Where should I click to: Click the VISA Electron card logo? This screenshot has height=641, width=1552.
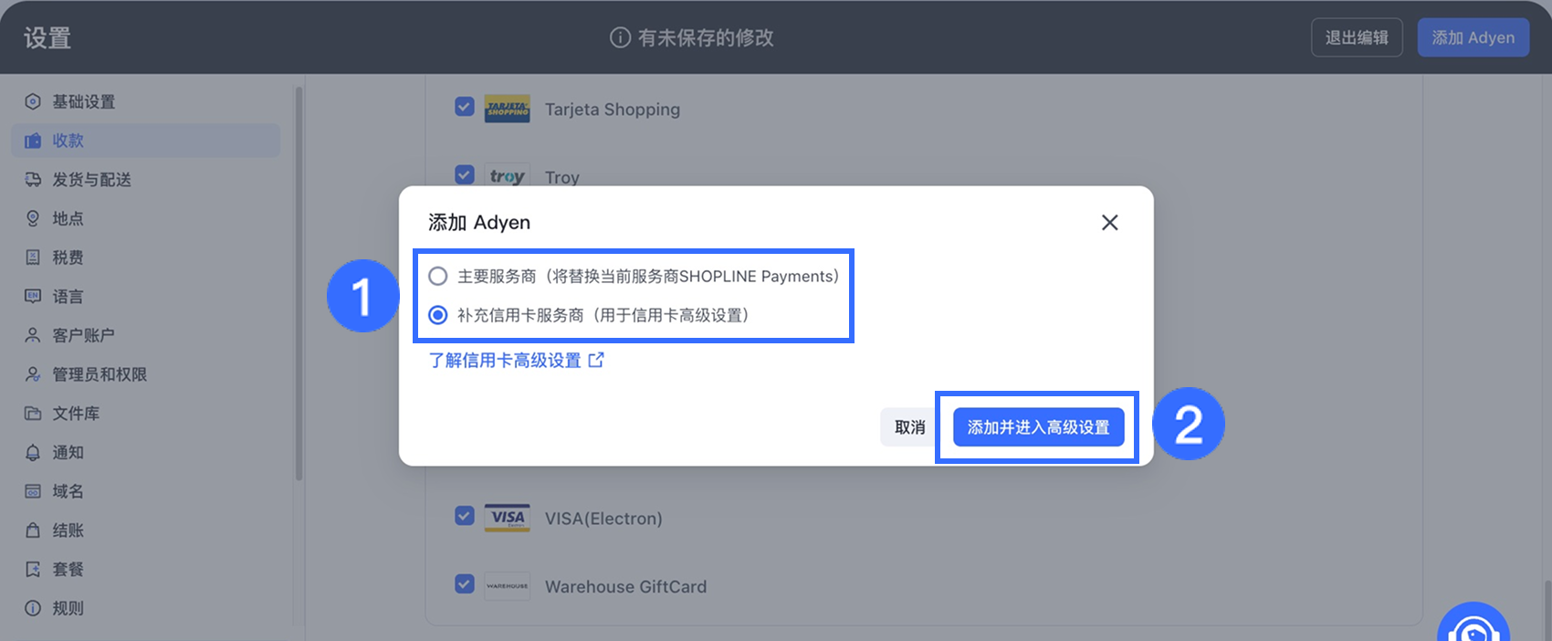coord(507,518)
